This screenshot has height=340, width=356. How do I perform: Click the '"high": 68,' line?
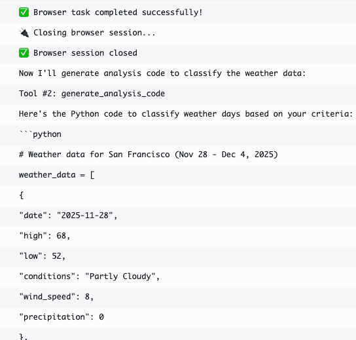tap(44, 236)
